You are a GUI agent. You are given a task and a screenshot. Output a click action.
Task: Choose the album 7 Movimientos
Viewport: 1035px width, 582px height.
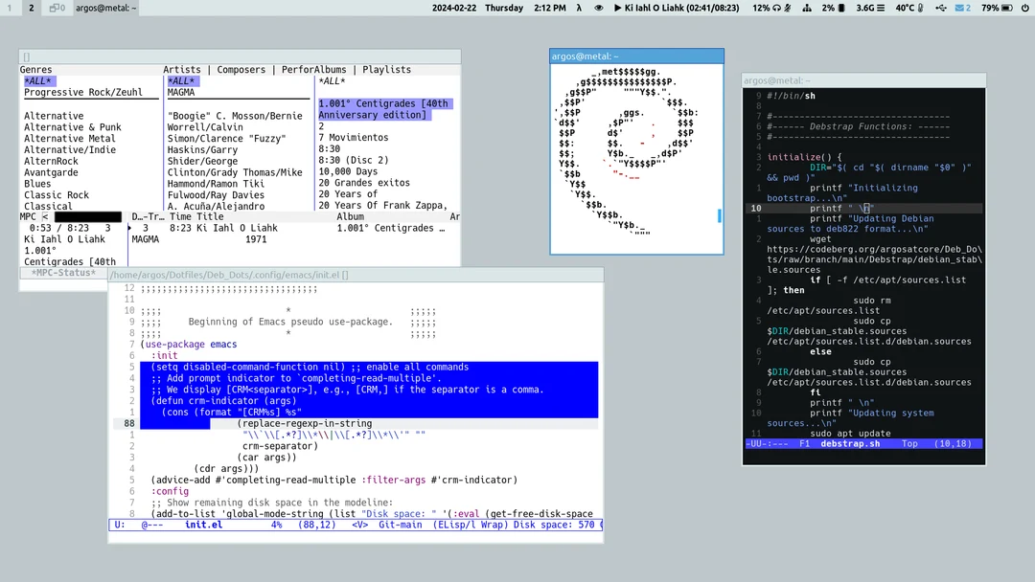pos(353,138)
